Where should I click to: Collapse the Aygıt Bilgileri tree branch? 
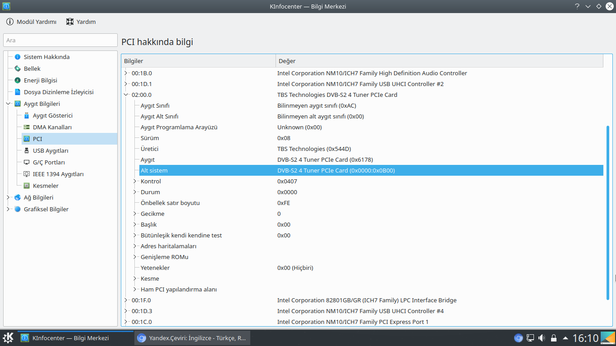pos(8,104)
